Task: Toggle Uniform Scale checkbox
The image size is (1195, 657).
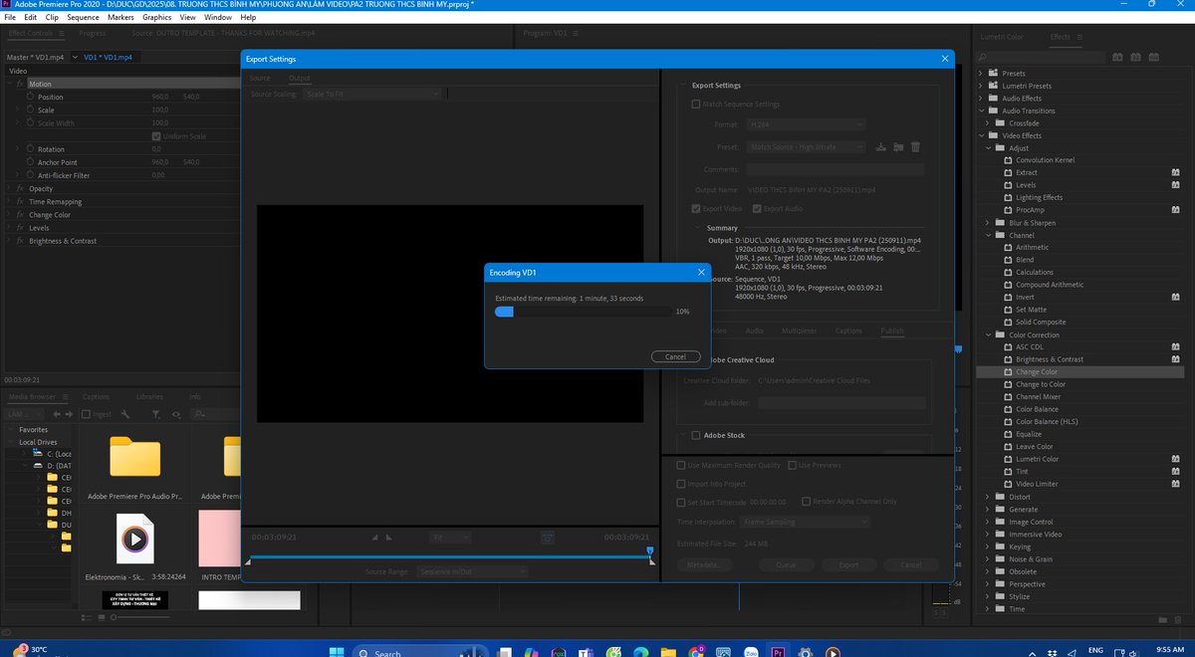Action: (156, 136)
